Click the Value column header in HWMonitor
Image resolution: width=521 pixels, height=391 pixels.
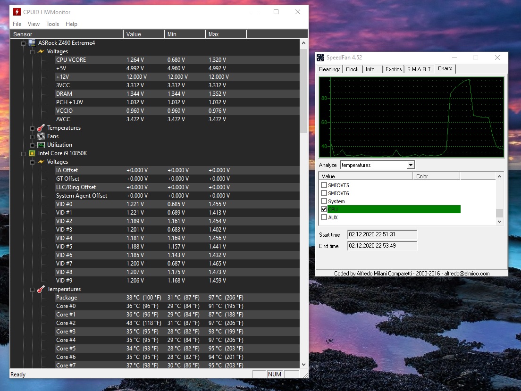click(144, 34)
